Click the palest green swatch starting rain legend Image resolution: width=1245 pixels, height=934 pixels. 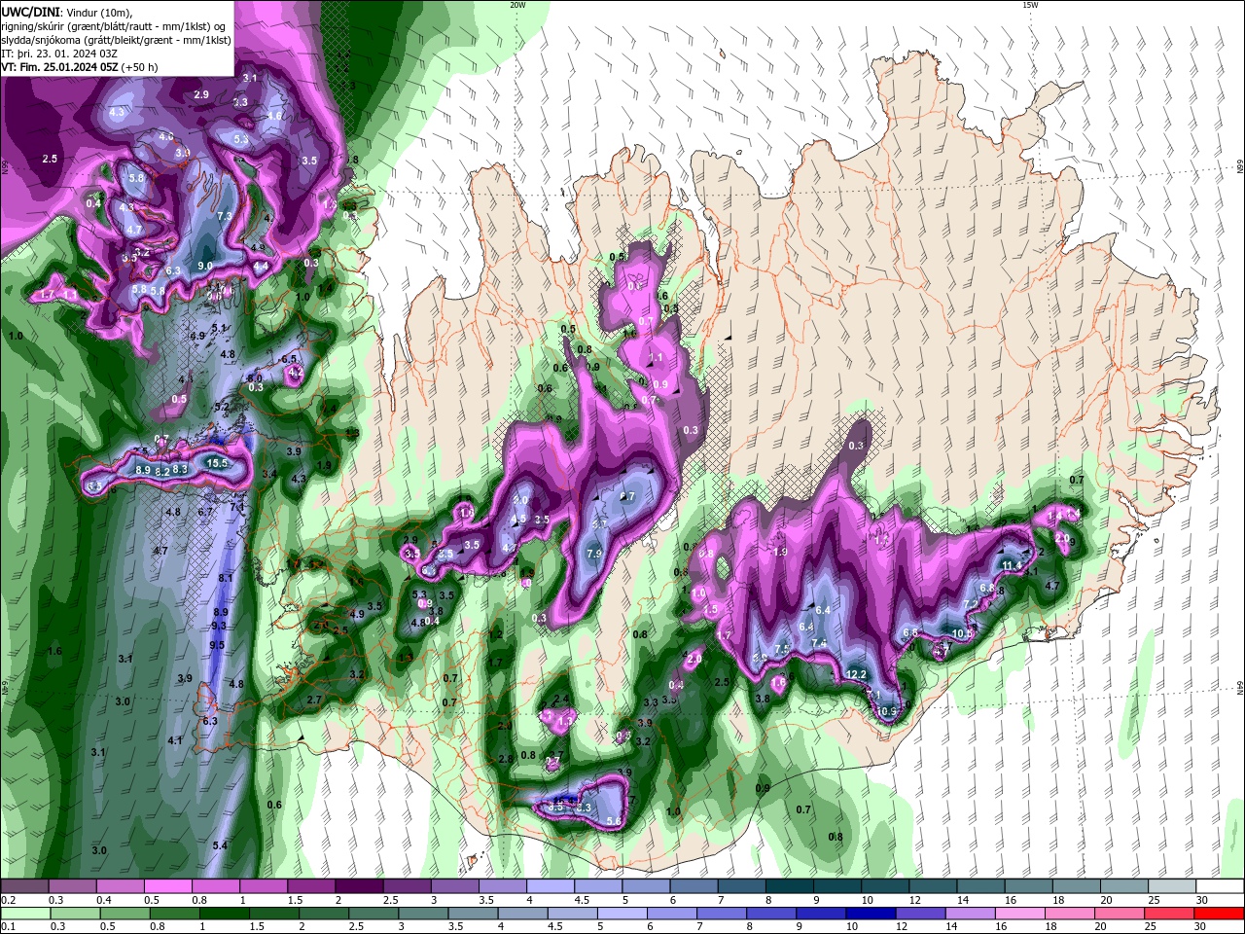pos(24,914)
